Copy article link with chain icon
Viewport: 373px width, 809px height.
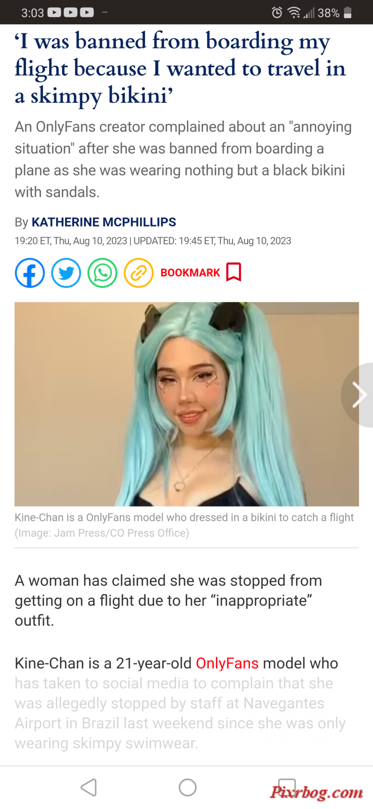pyautogui.click(x=138, y=273)
